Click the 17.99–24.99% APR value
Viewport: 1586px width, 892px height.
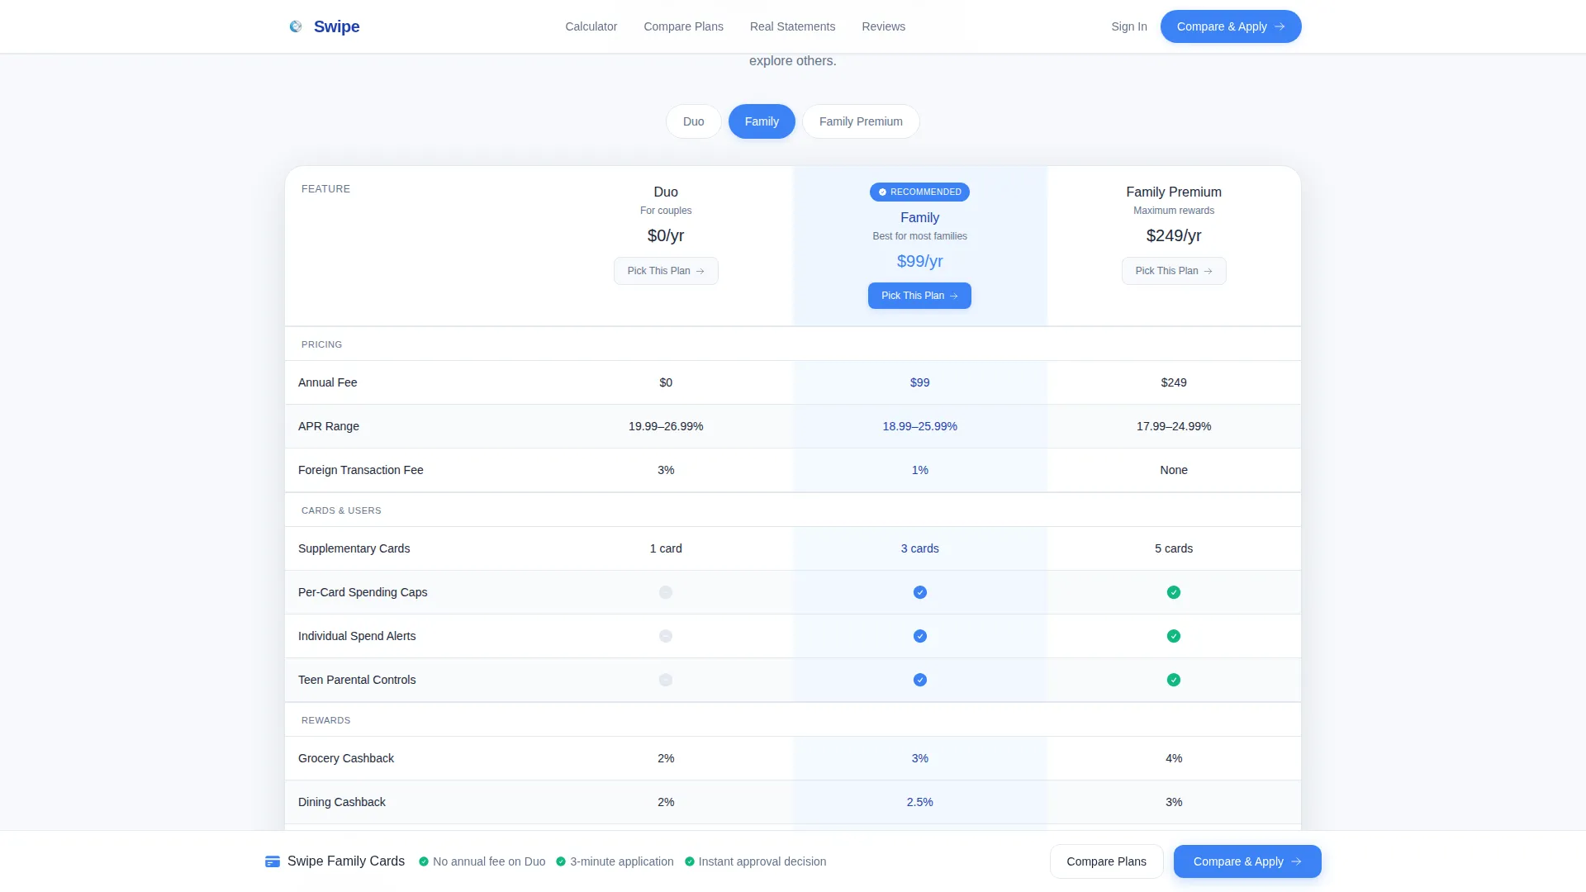(x=1174, y=426)
